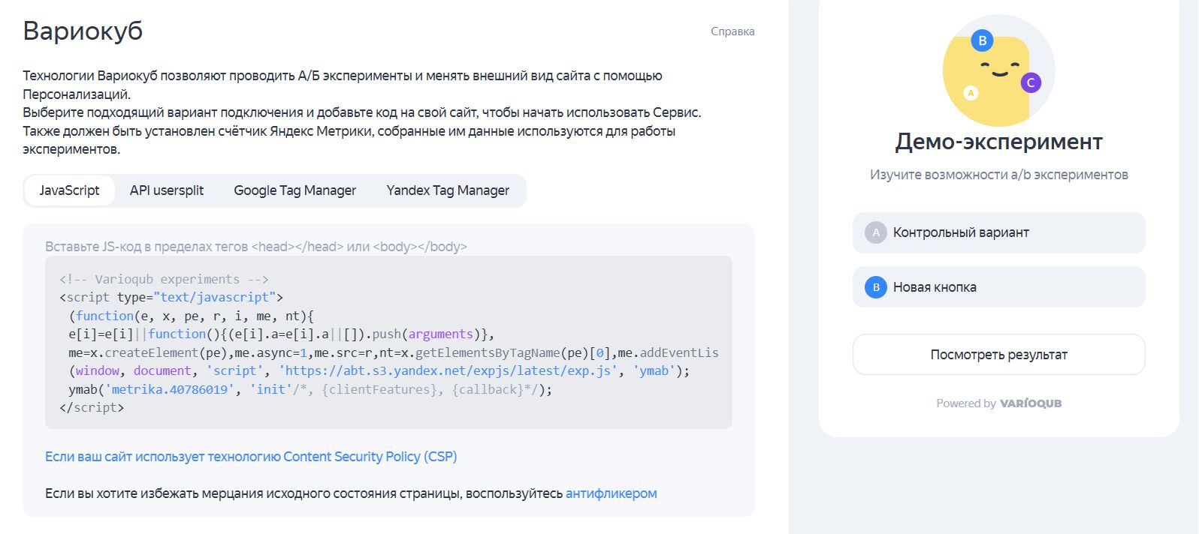The width and height of the screenshot is (1199, 534).
Task: Choose the Новая кнопка label text
Action: [x=935, y=287]
